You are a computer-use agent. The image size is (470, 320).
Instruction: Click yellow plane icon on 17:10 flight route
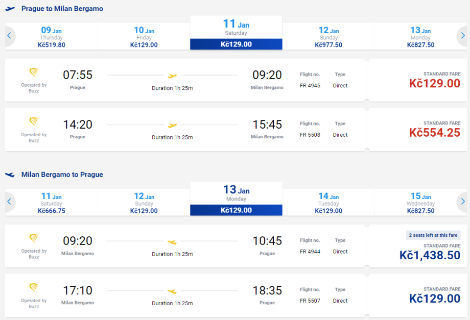tap(172, 291)
